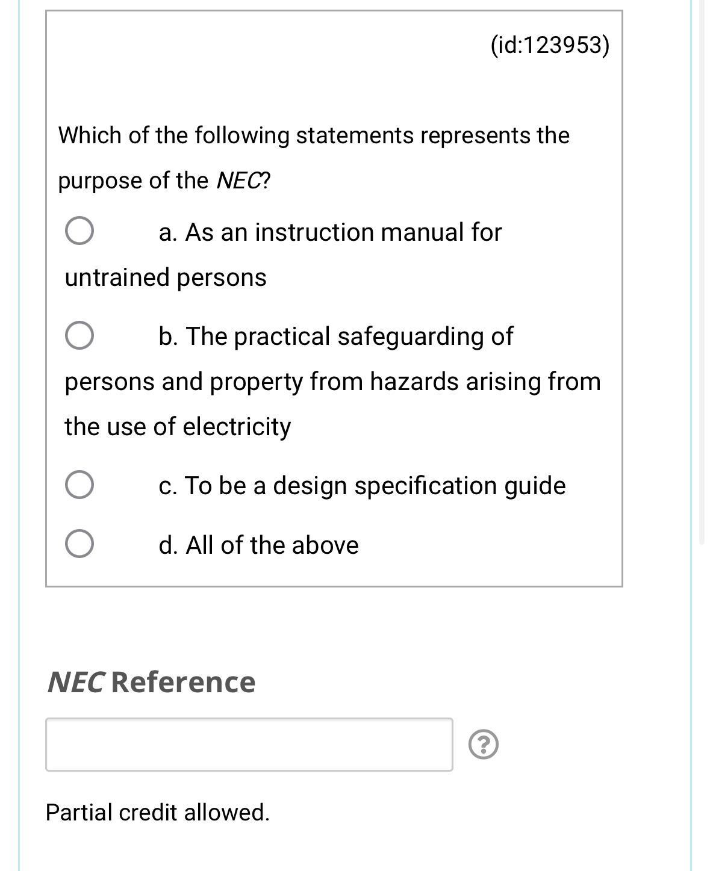
Task: Click the 'the use of electricity' text line
Action: [178, 427]
